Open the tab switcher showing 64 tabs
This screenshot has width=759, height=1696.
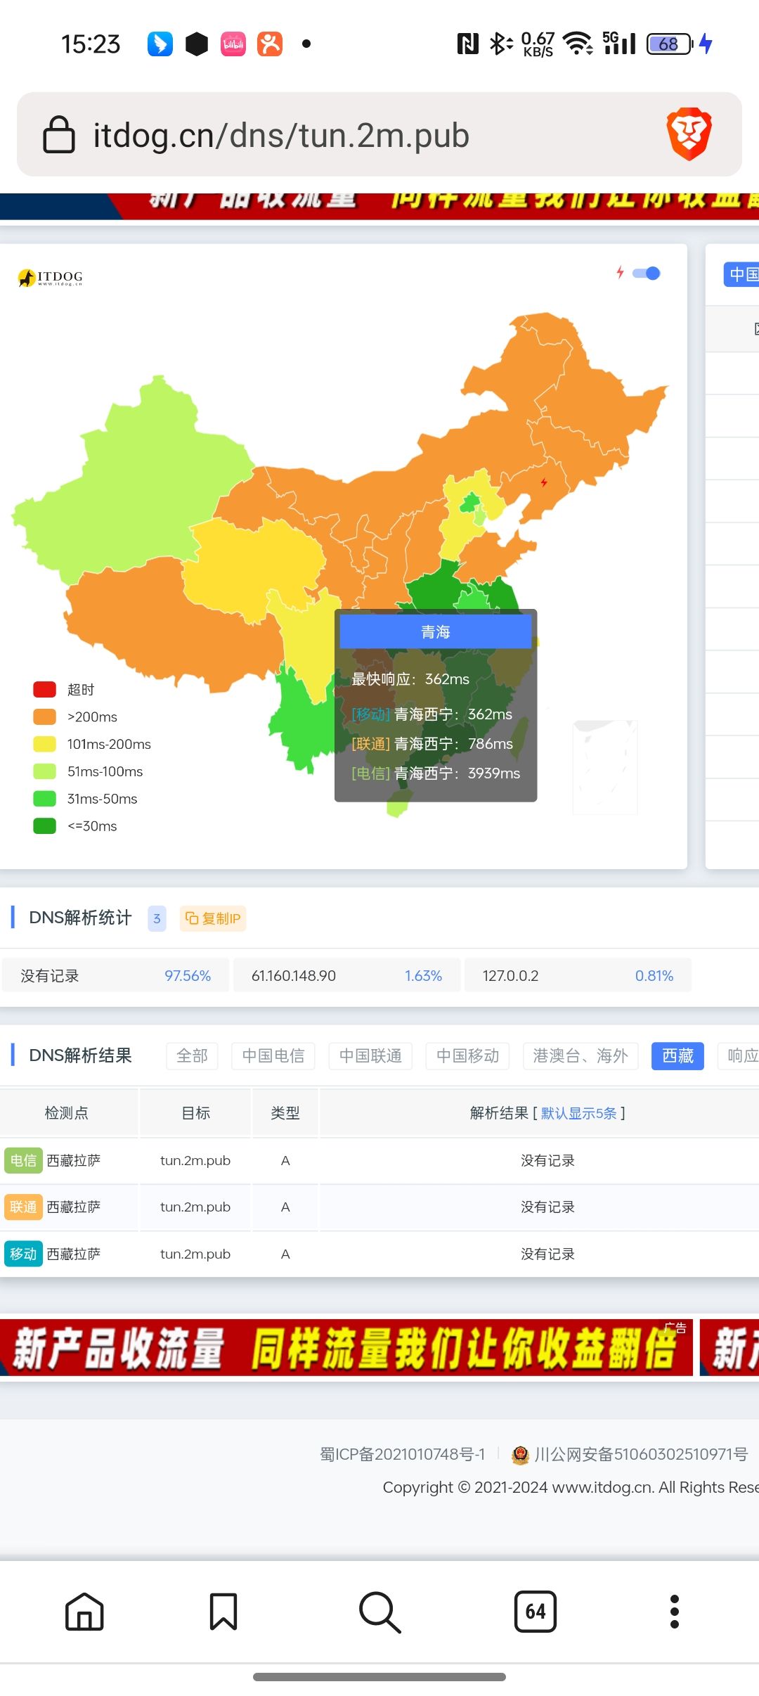click(x=535, y=1611)
